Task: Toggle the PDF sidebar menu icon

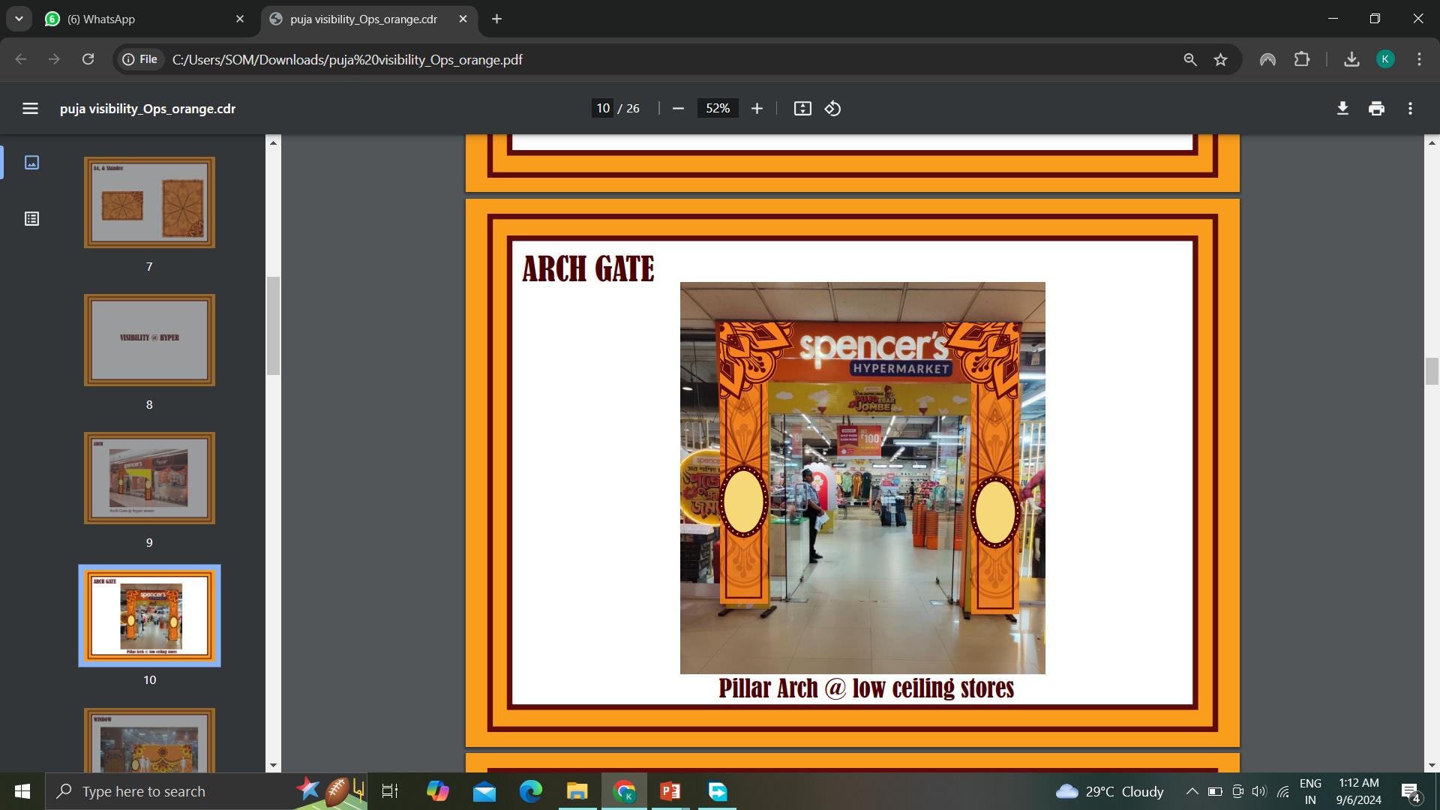Action: tap(30, 109)
